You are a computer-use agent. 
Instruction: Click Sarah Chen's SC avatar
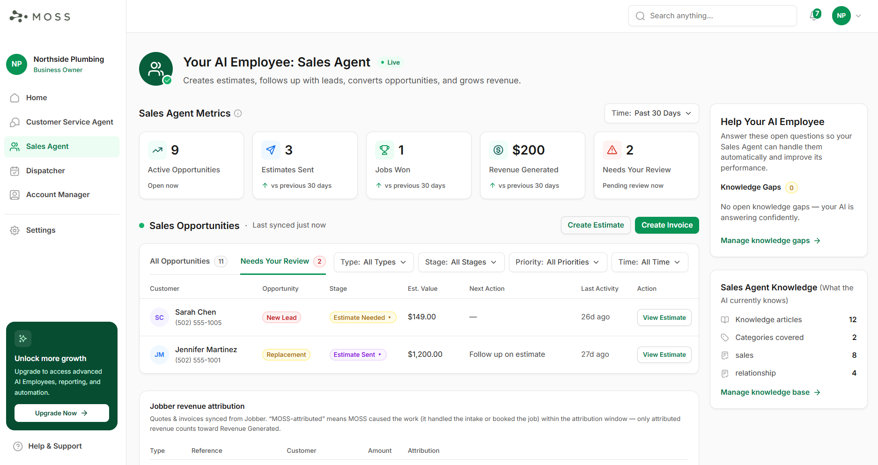coord(159,317)
